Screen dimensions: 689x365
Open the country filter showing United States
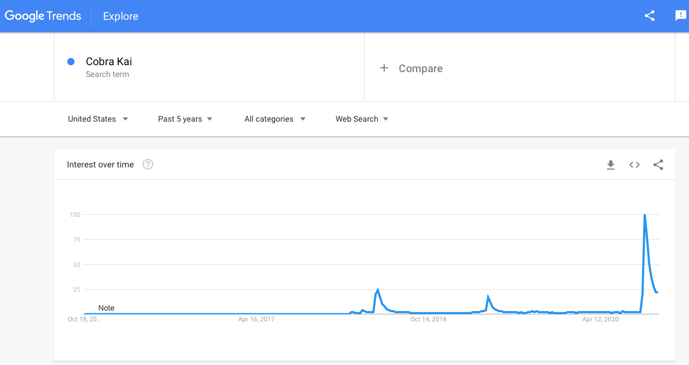tap(98, 118)
